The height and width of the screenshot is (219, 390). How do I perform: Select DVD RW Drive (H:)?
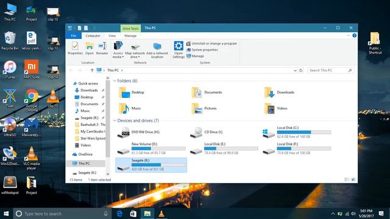click(138, 133)
